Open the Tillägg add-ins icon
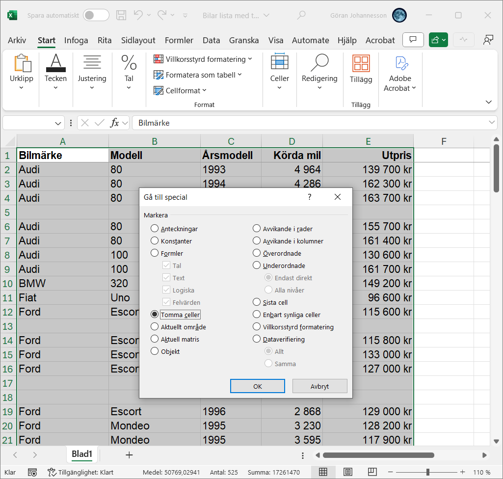 [361, 64]
